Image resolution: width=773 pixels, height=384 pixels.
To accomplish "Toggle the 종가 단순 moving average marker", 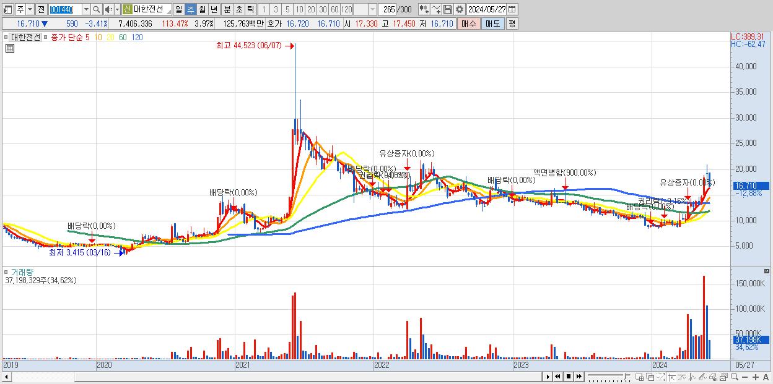I will pyautogui.click(x=45, y=37).
